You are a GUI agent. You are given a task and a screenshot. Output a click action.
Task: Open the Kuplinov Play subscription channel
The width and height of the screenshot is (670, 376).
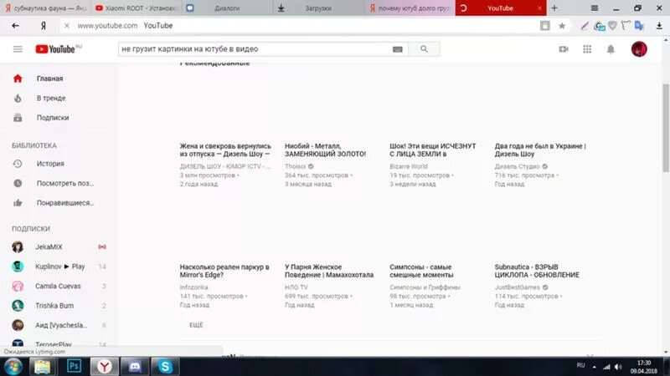click(59, 267)
